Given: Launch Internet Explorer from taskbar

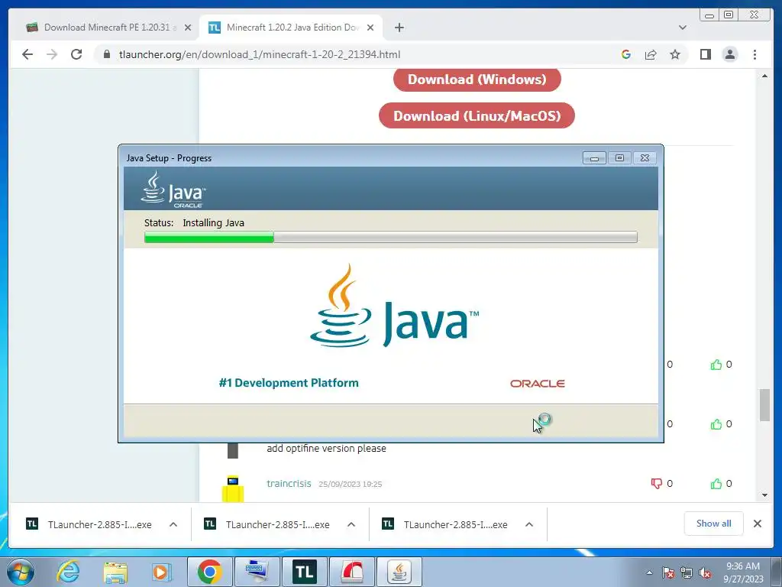Looking at the screenshot, I should 68,572.
